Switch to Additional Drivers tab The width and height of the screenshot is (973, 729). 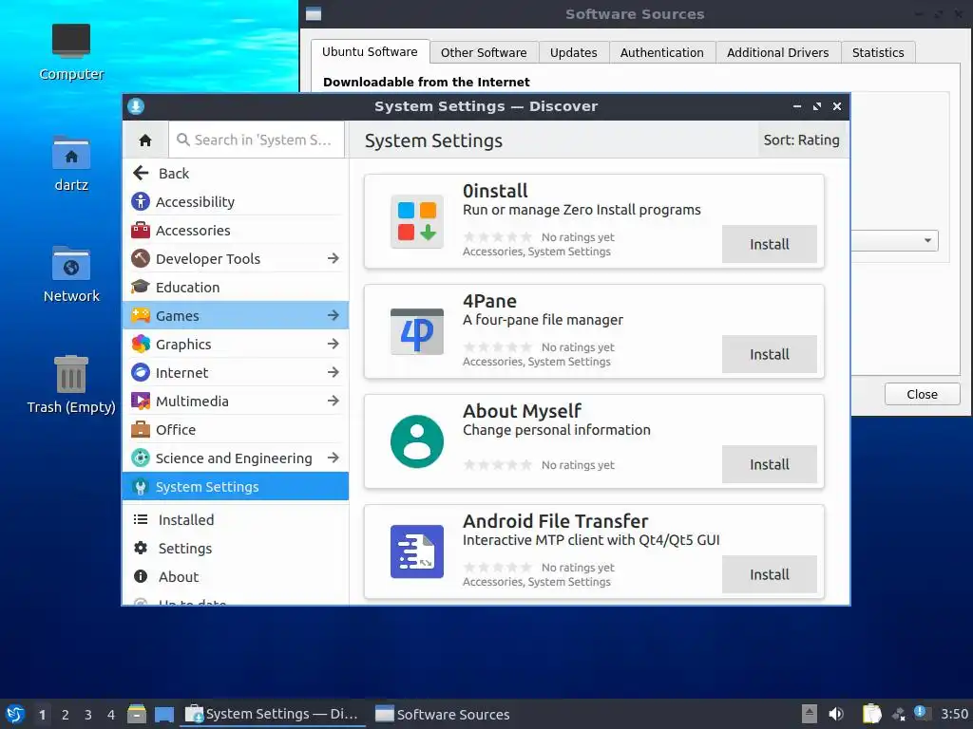(x=778, y=53)
